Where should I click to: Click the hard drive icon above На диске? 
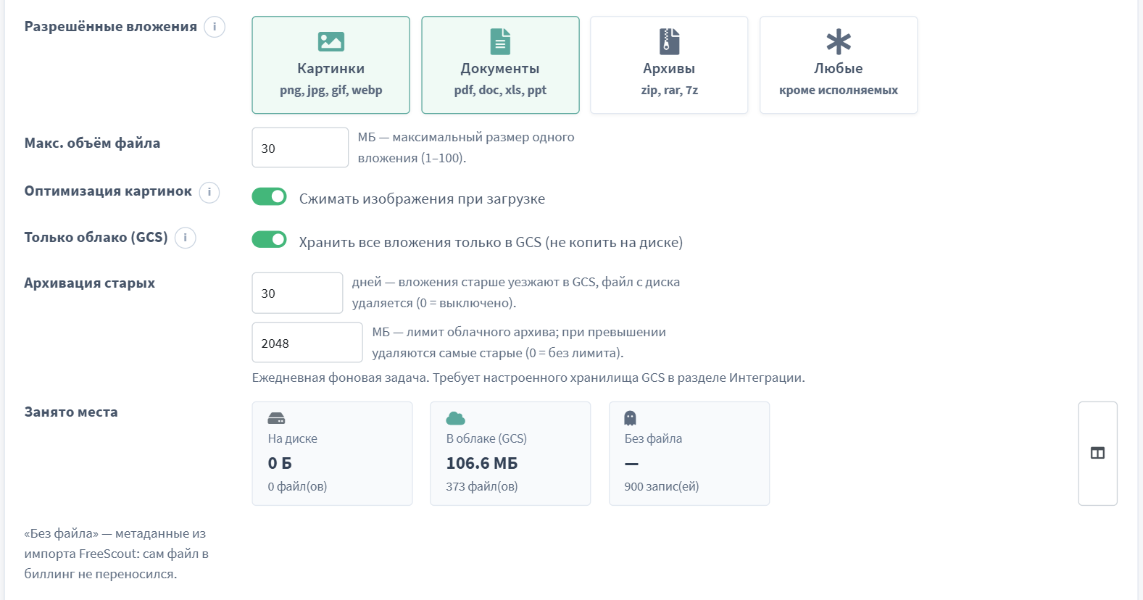click(x=277, y=418)
